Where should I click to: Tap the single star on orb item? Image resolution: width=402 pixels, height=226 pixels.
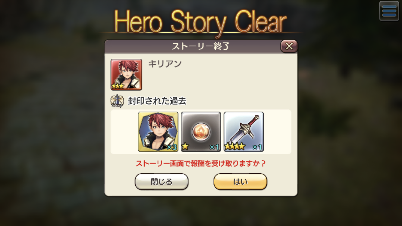[185, 147]
